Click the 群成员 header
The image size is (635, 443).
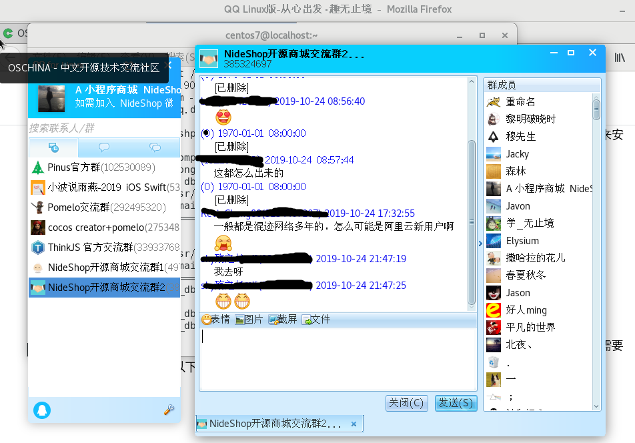542,85
